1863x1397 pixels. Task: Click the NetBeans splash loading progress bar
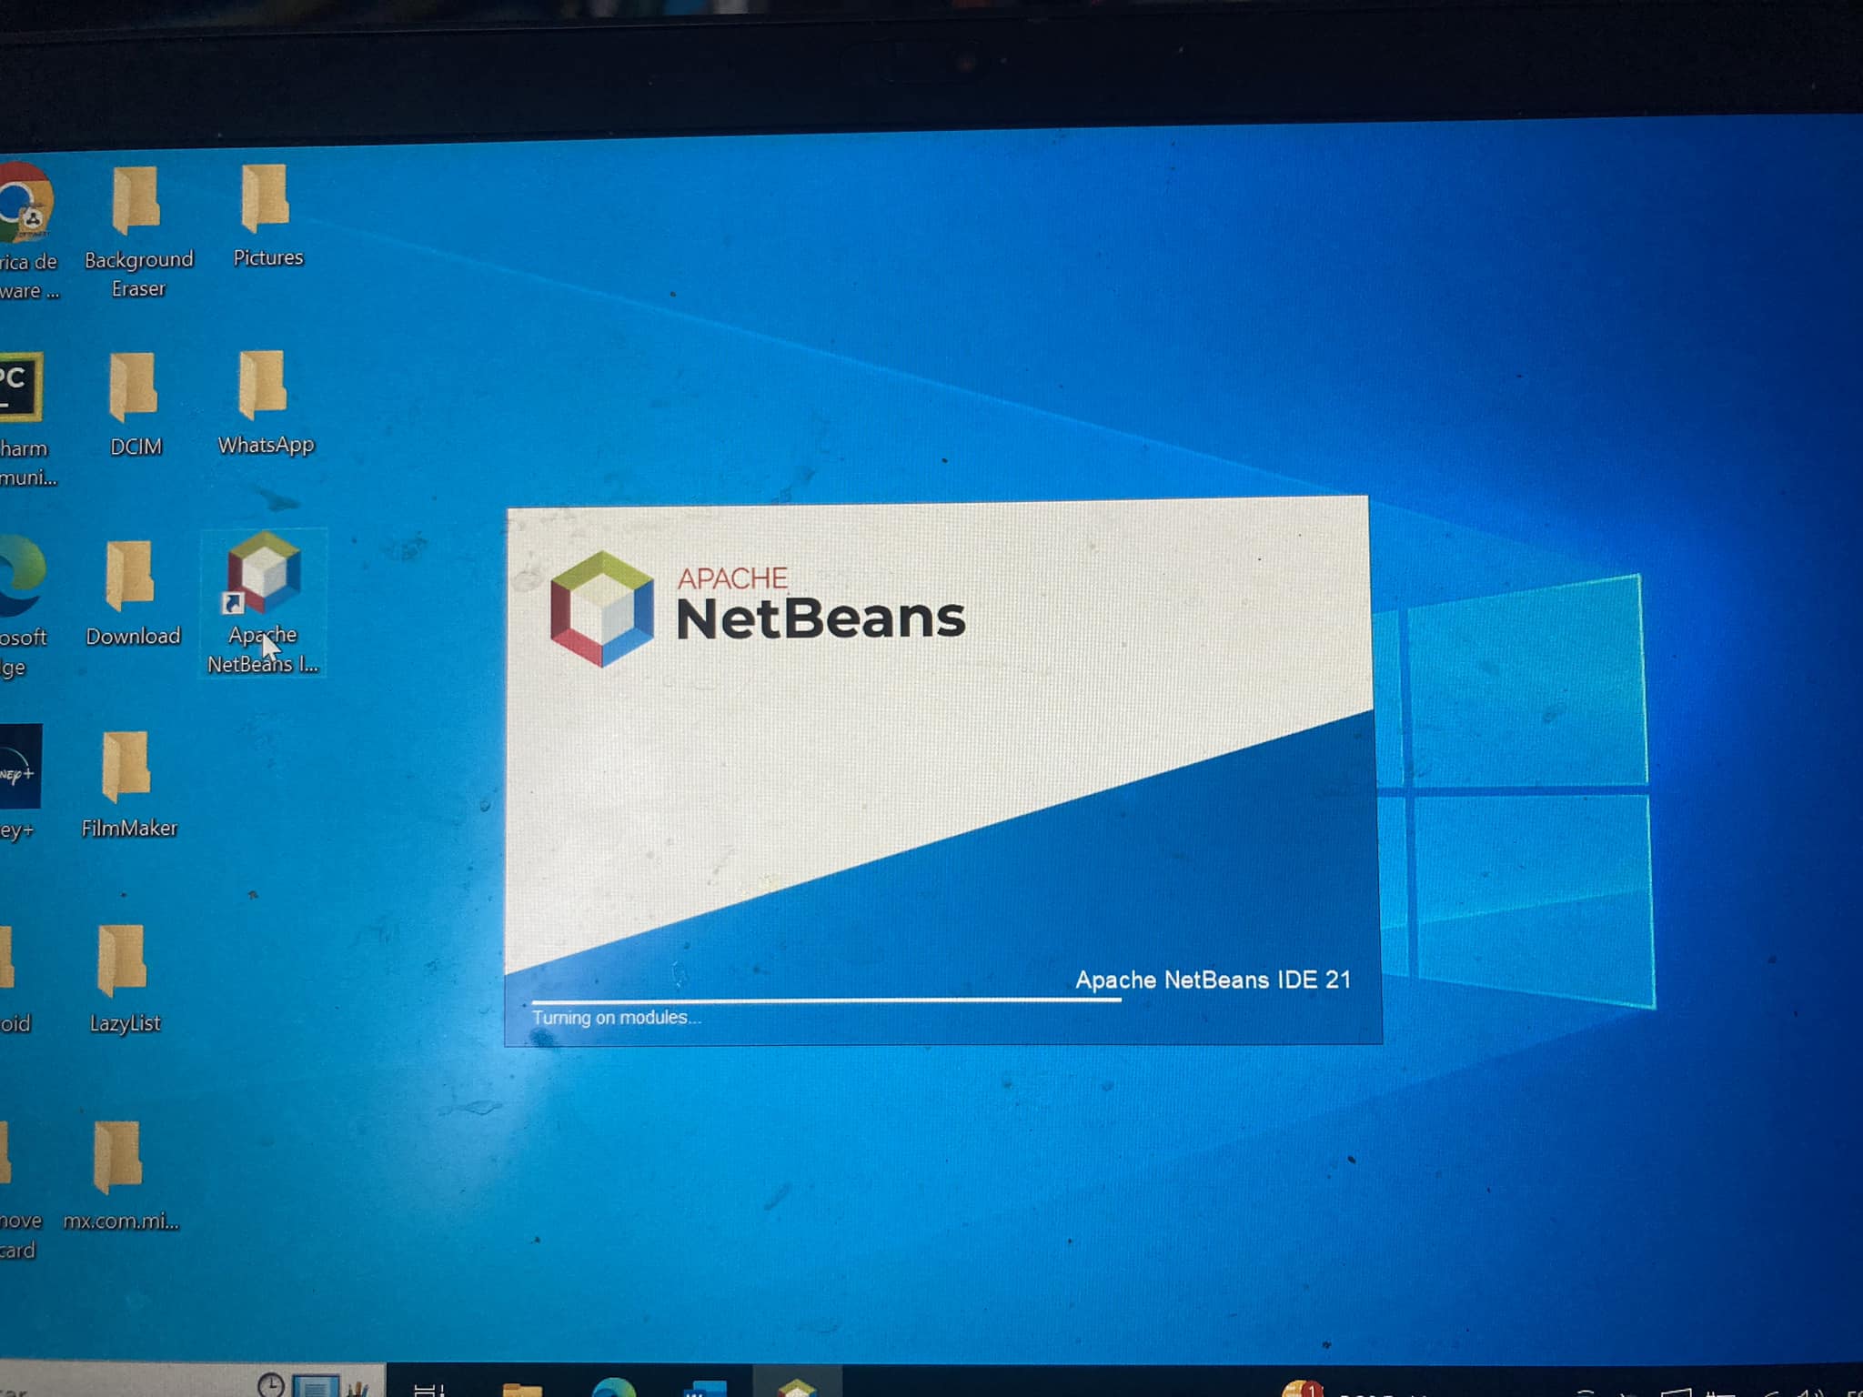coord(826,1000)
